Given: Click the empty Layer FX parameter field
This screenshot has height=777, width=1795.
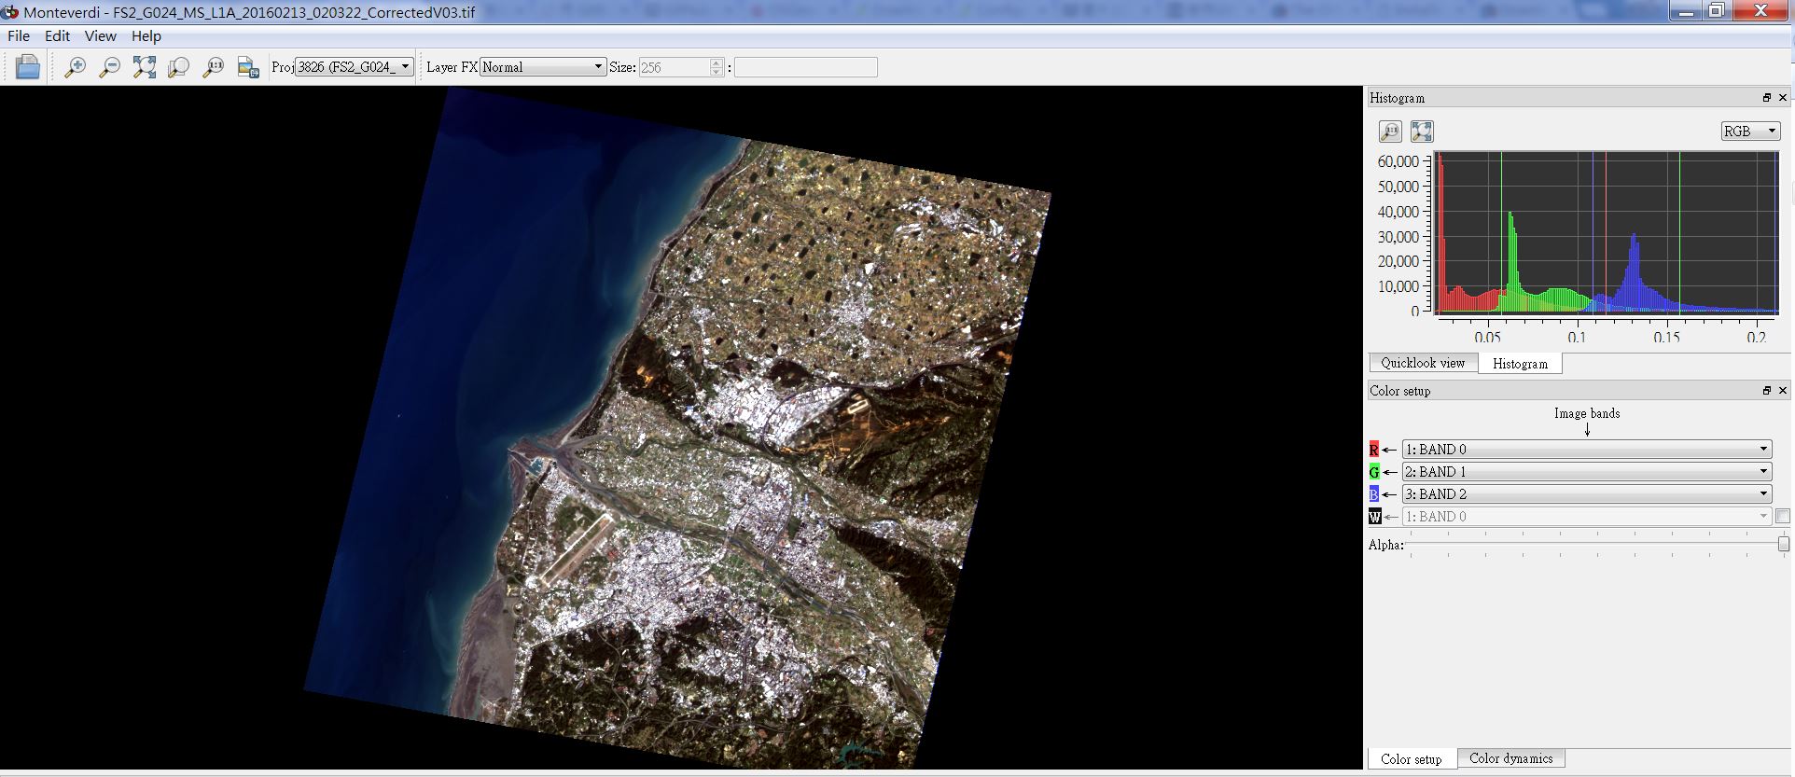Looking at the screenshot, I should pos(806,67).
